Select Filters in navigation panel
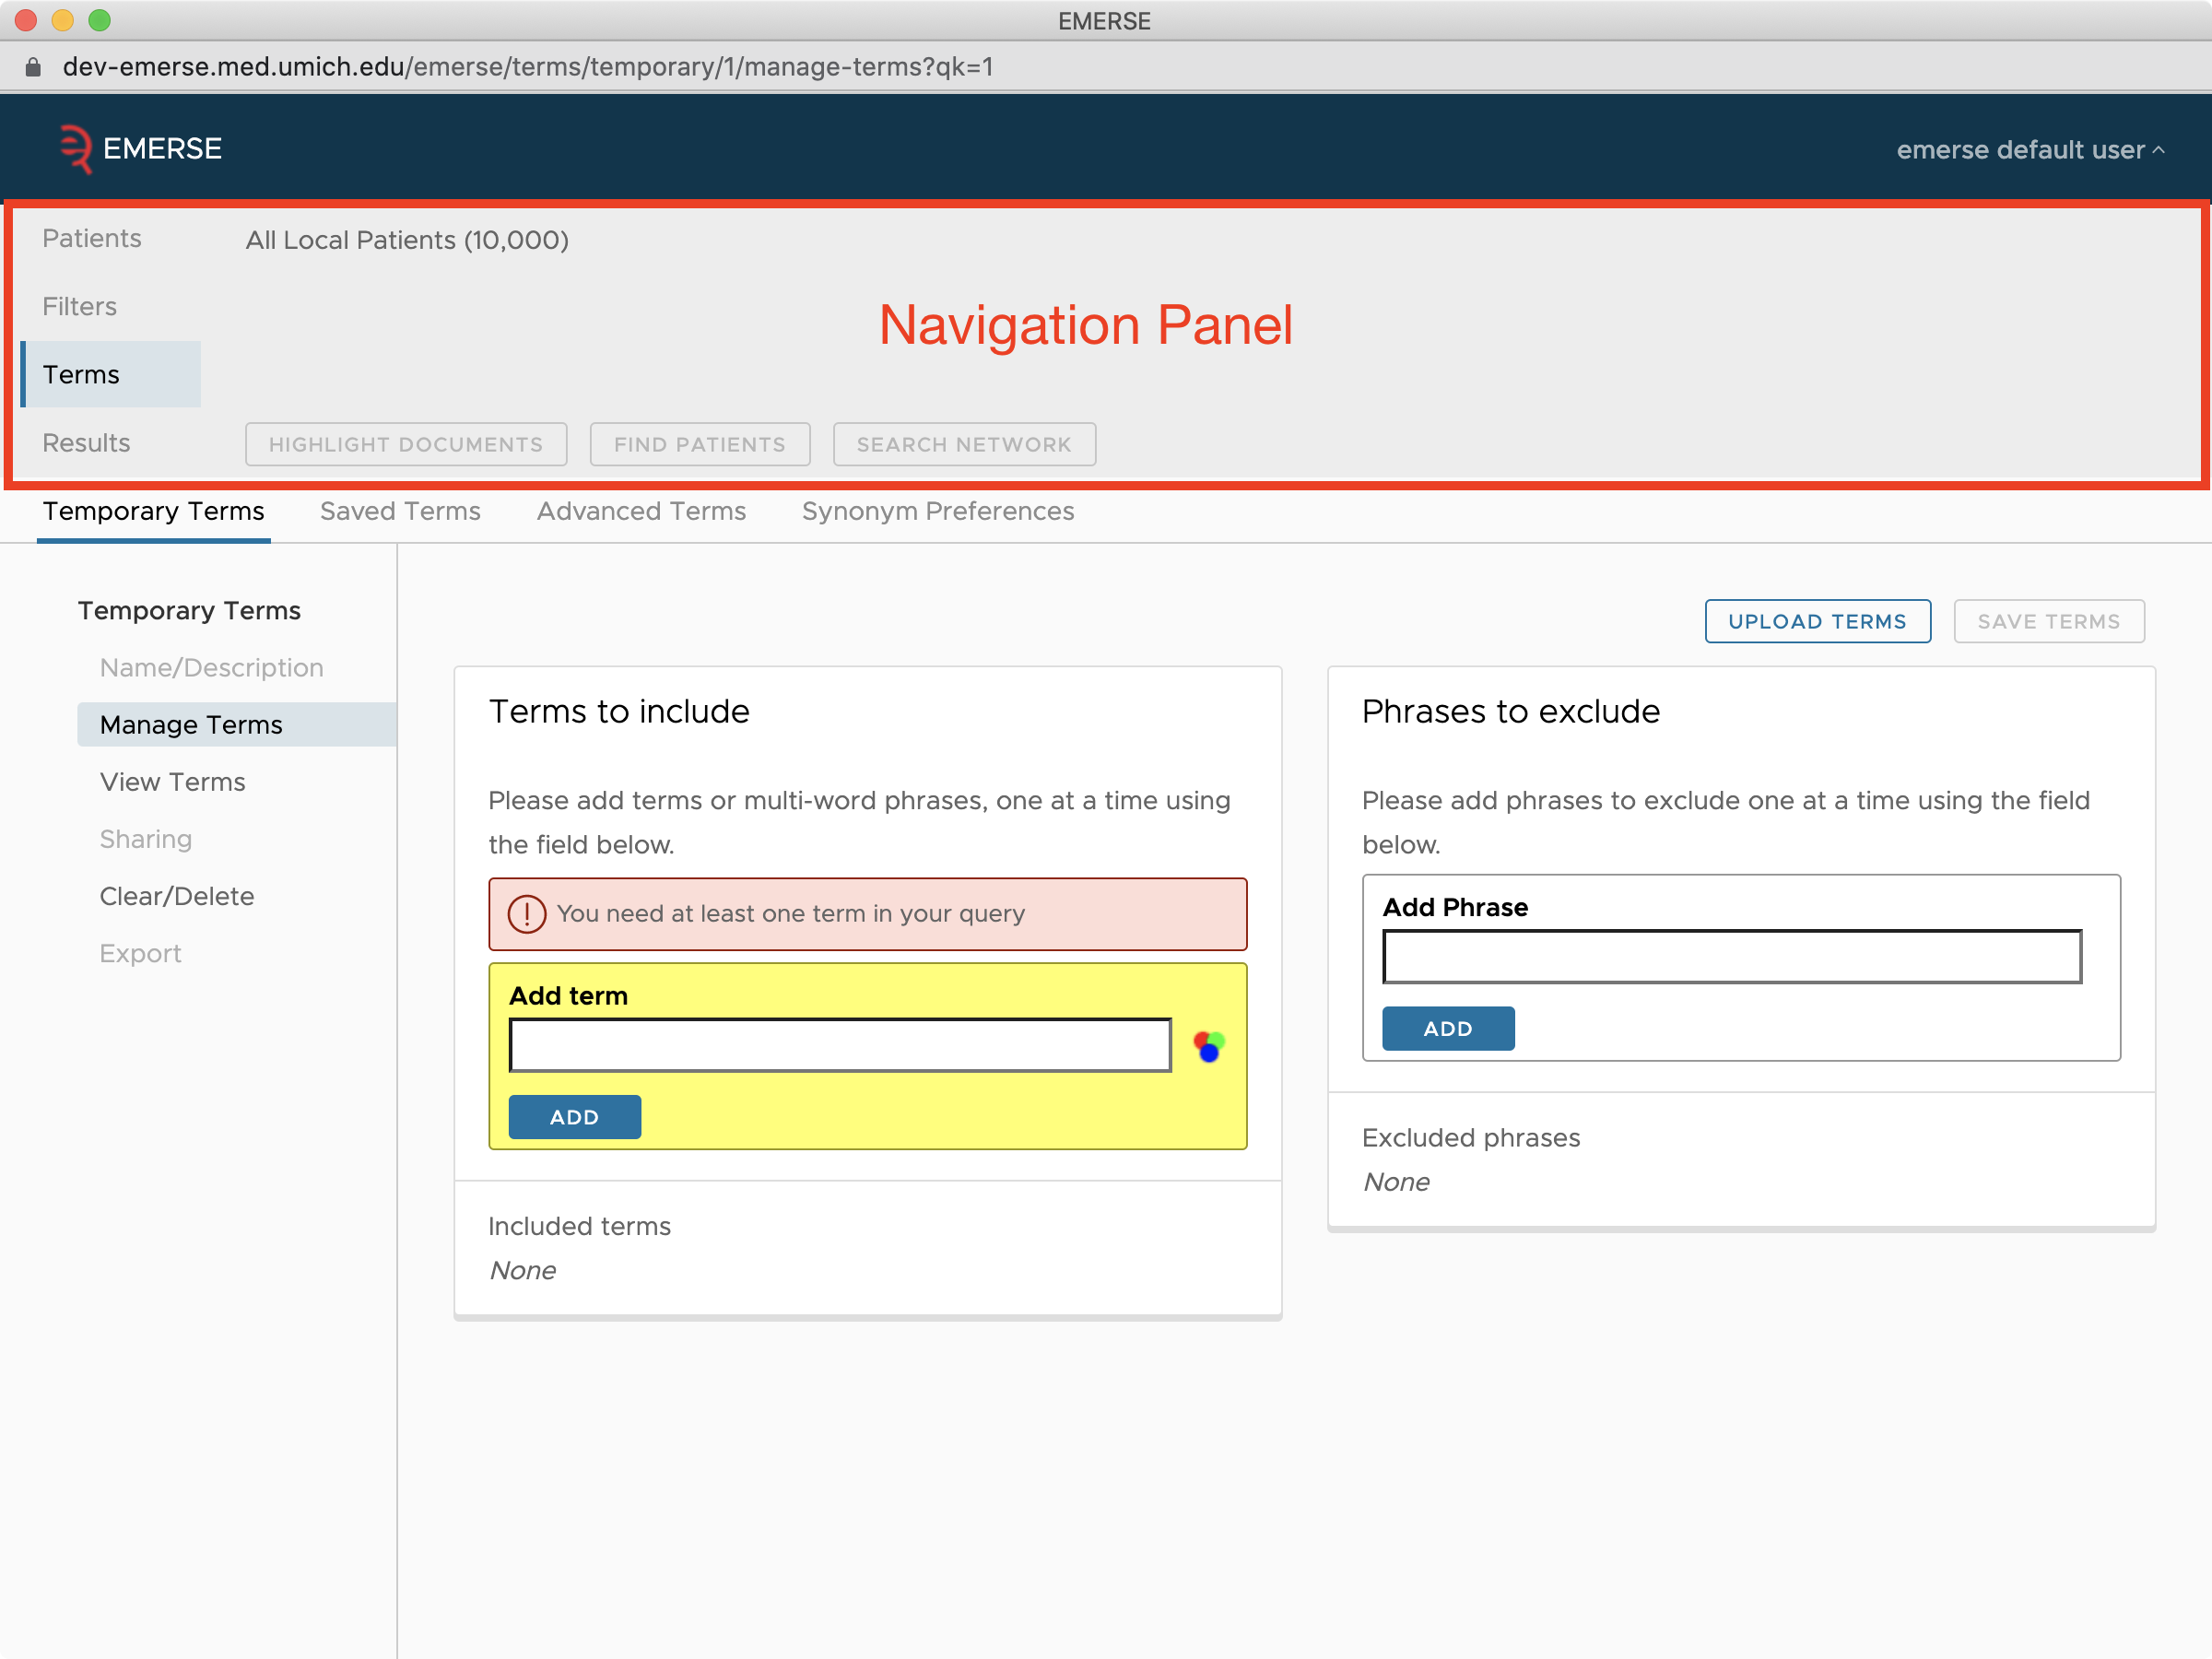This screenshot has height=1659, width=2212. (79, 306)
